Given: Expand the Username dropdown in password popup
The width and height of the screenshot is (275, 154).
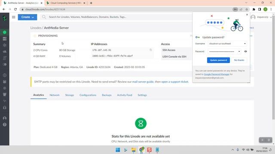Looking at the screenshot, I should click(x=245, y=44).
